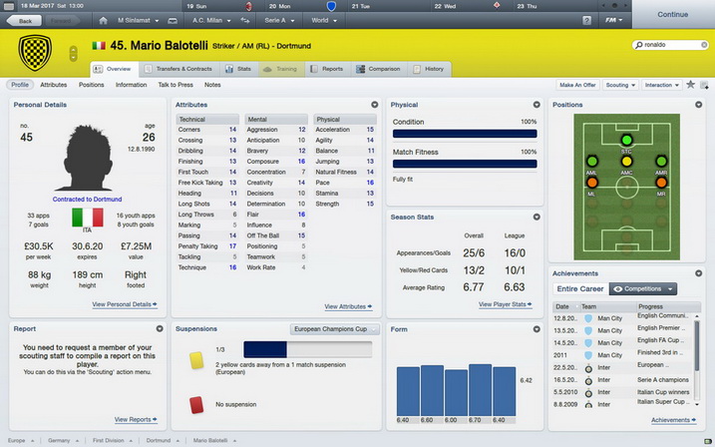Switch to the History tab
The height and width of the screenshot is (447, 715).
pos(429,69)
